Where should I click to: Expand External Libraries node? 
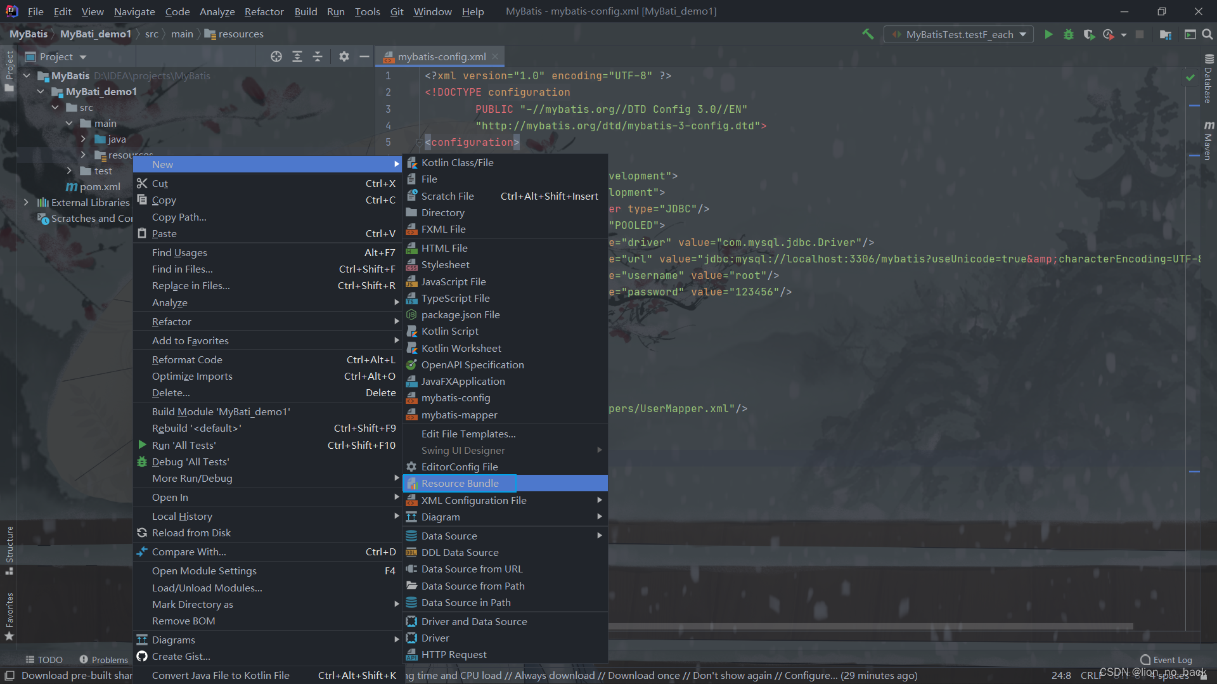(26, 202)
